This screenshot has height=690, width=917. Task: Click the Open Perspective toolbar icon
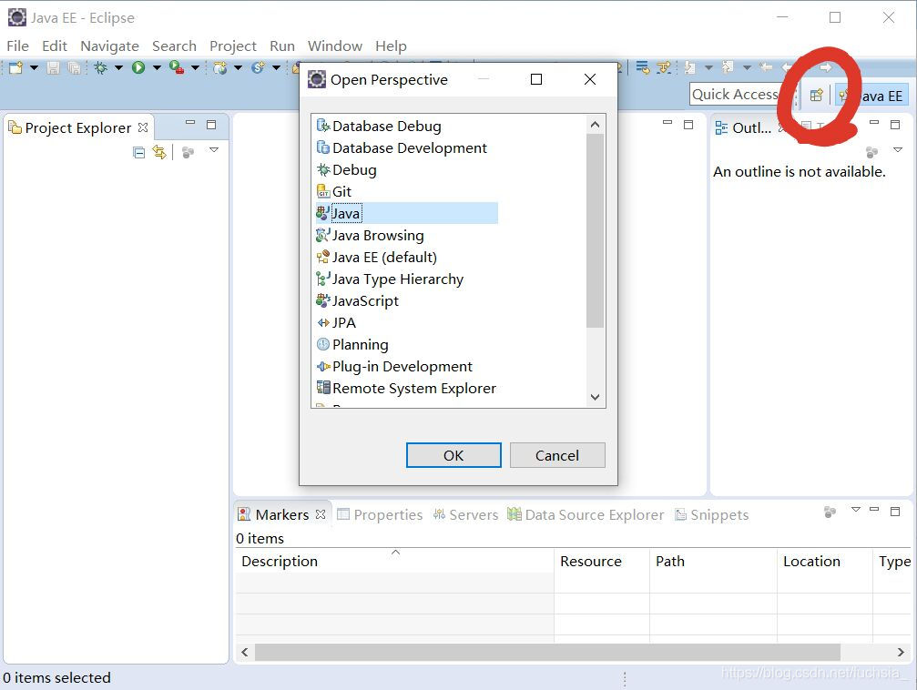817,96
